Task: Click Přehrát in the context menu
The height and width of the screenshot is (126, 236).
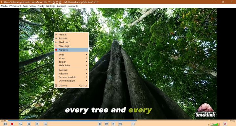Action: click(71, 34)
